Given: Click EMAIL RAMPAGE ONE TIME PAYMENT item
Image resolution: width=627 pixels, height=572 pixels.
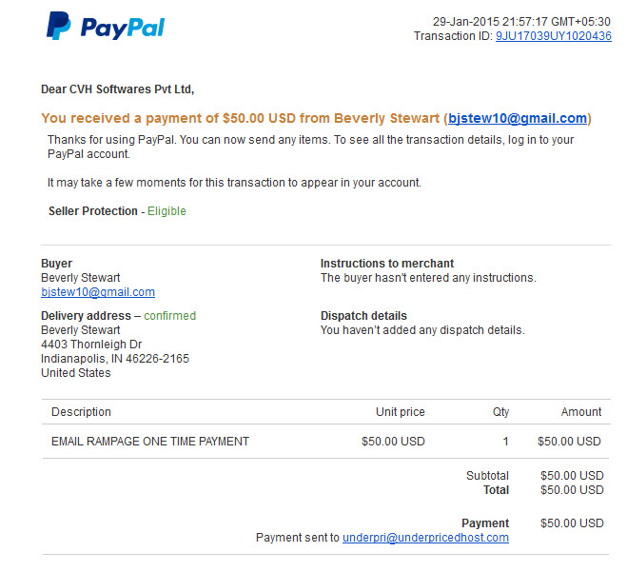Looking at the screenshot, I should [150, 442].
